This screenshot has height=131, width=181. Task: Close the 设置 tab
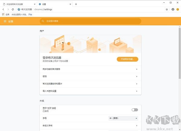coord(70,4)
